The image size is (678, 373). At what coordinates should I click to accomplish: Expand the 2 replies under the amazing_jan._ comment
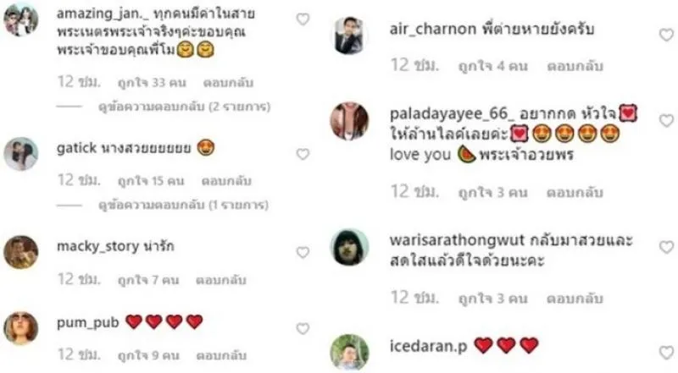[184, 107]
